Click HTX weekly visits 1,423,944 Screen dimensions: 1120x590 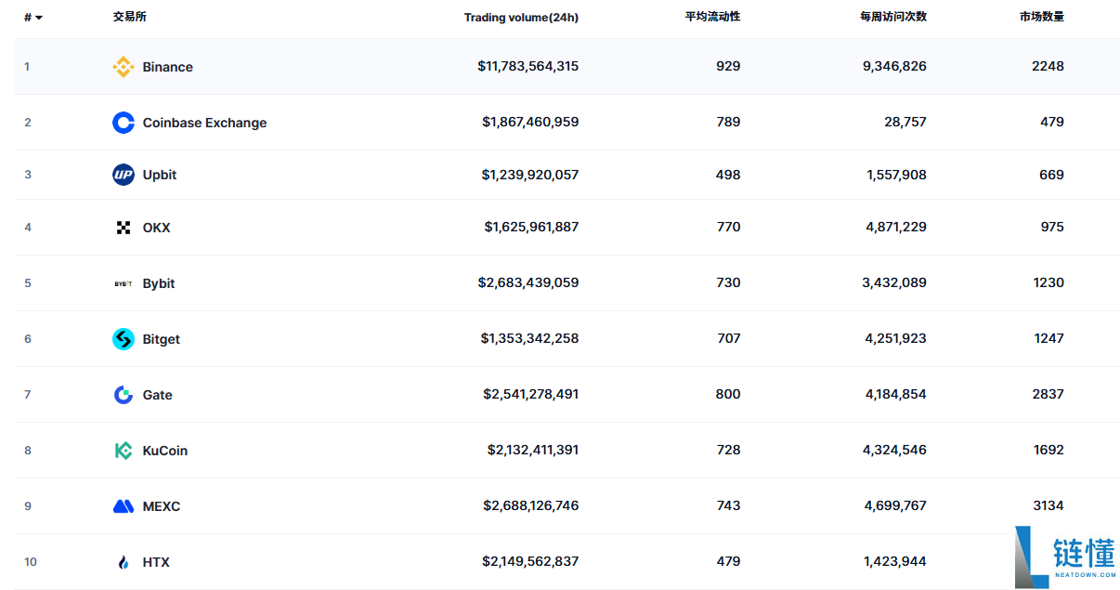pos(896,561)
